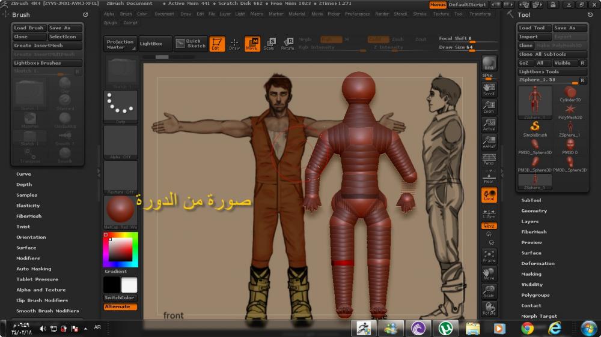Toggle Local symmetry mode off
601x337 pixels.
click(x=489, y=195)
